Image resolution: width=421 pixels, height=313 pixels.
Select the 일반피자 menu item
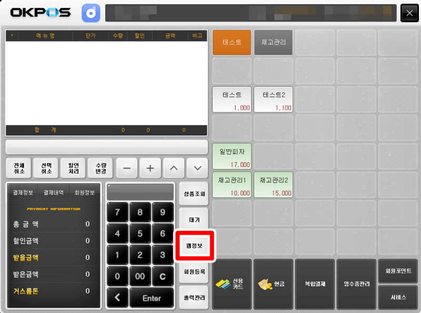[x=231, y=156]
